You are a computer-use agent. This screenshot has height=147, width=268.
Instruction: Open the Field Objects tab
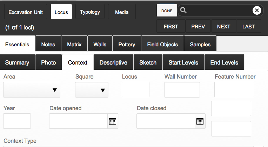[162, 44]
